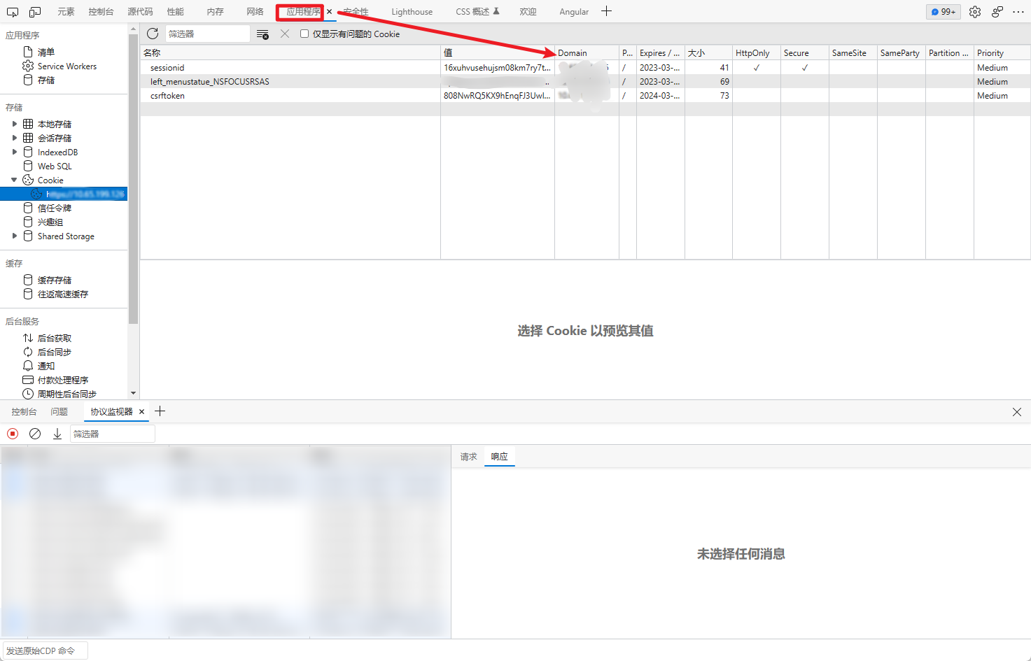The width and height of the screenshot is (1031, 661).
Task: Click the cookie filter input field
Action: click(206, 34)
